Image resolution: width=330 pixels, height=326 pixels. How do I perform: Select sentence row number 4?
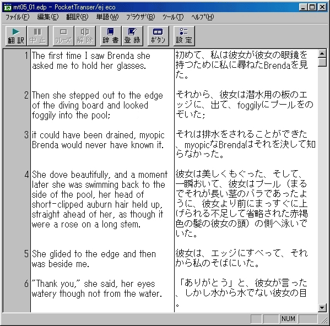point(26,175)
